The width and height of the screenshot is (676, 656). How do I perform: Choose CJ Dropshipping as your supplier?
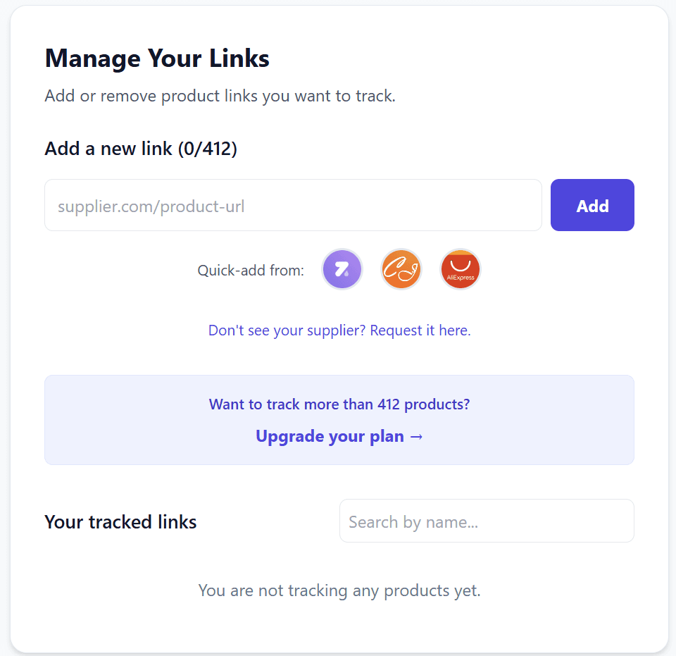(401, 269)
